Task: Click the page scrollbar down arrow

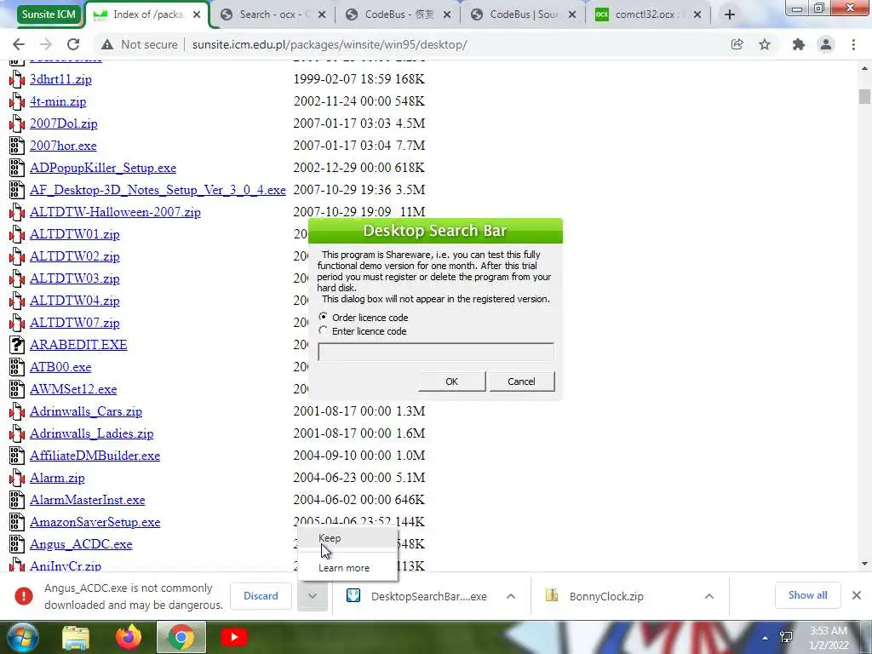Action: 864,564
